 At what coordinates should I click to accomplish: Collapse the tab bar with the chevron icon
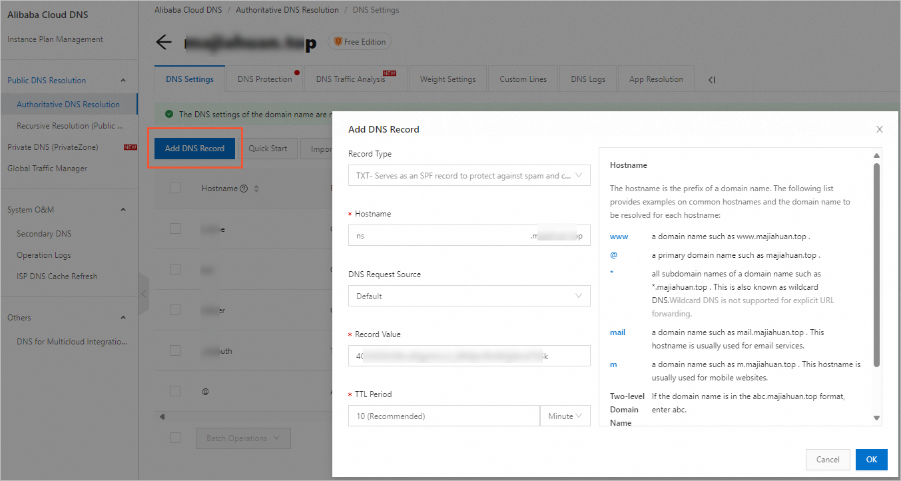(x=711, y=79)
